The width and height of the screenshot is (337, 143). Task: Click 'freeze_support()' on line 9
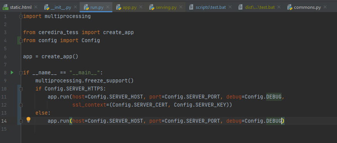click(109, 81)
